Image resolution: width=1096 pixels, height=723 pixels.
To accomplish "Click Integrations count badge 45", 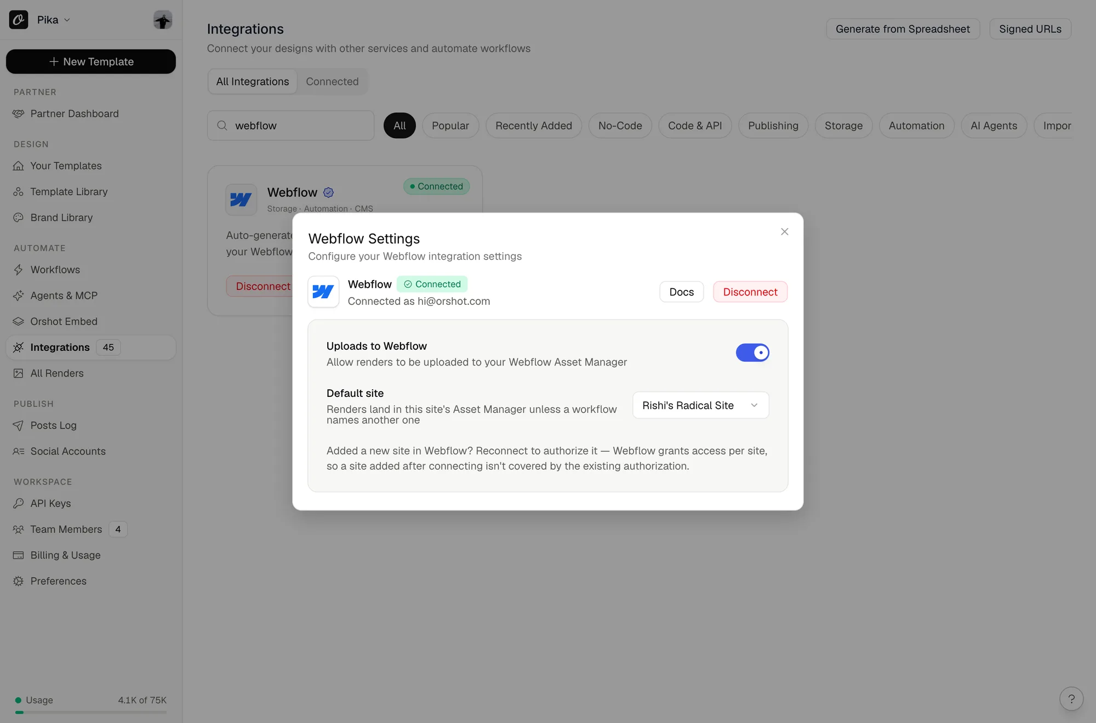I will [109, 347].
